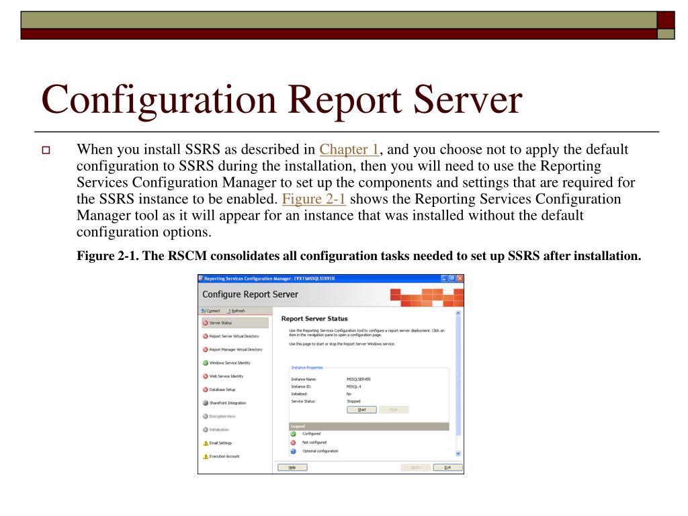Click the Refresh toolbar button

tap(236, 310)
